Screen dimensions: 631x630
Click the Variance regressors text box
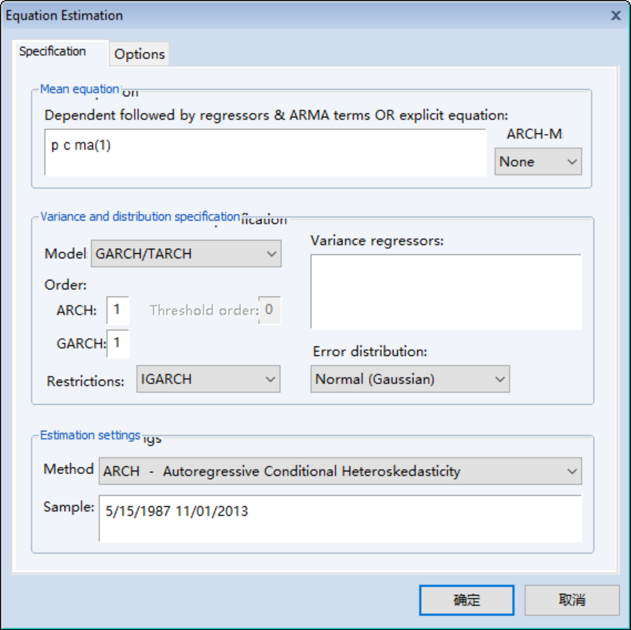coord(446,291)
